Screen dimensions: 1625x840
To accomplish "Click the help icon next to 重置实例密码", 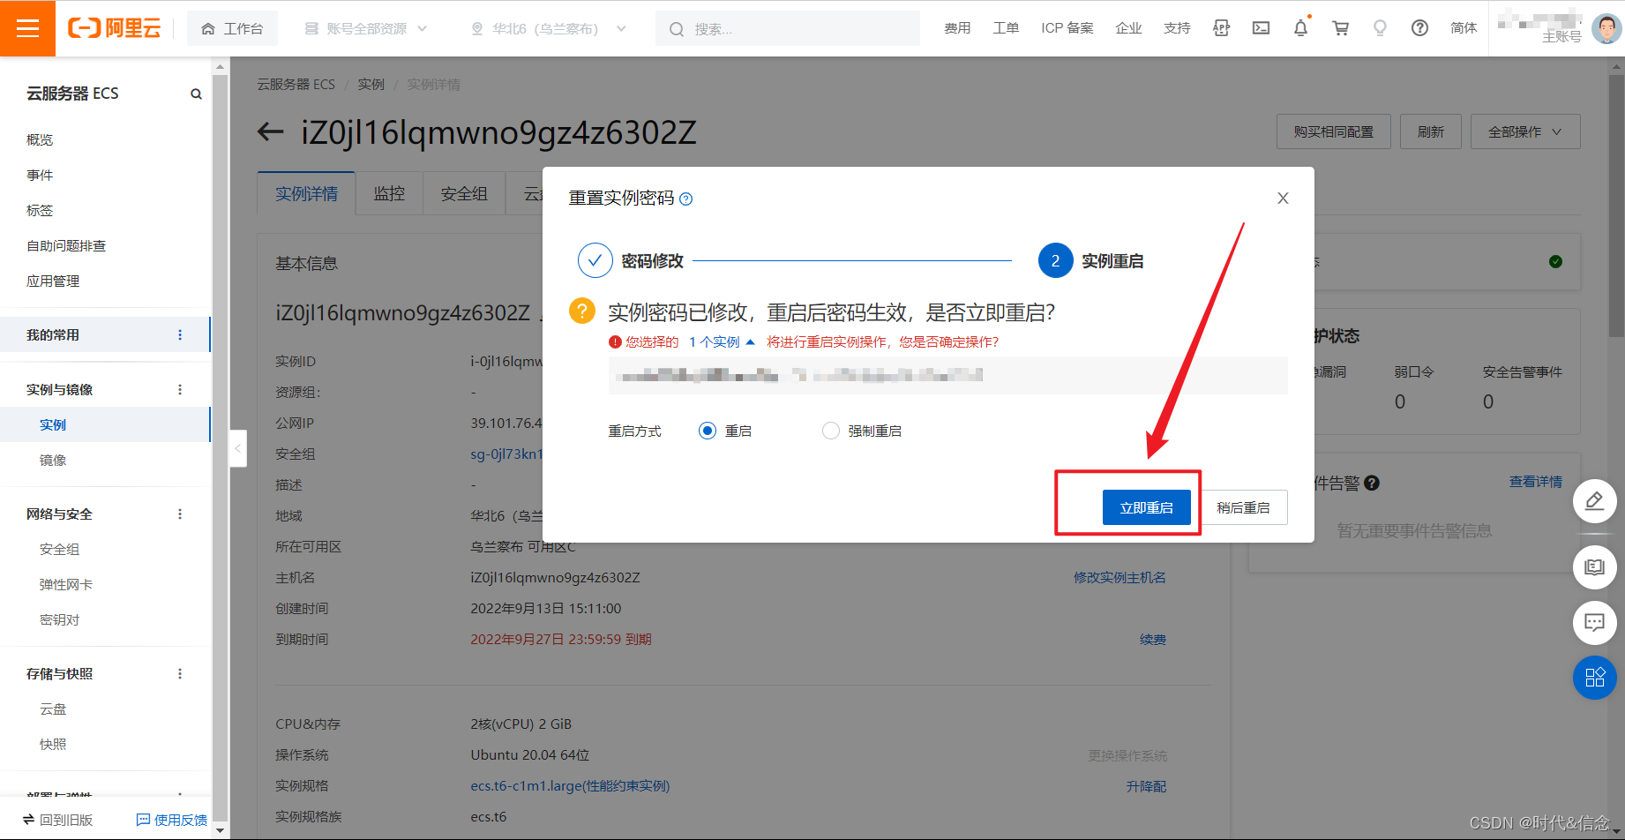I will click(x=686, y=199).
